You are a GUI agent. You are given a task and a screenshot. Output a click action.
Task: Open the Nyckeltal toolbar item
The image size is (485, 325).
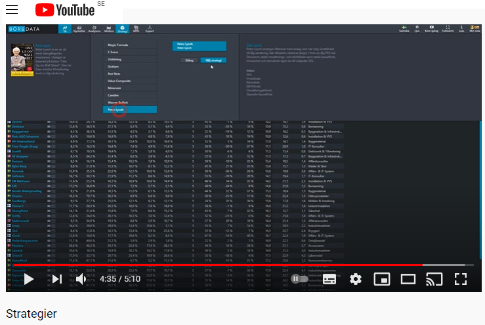point(79,29)
